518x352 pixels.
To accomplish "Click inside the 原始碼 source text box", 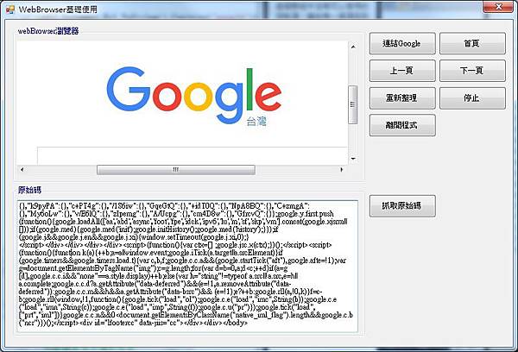I will 187,266.
